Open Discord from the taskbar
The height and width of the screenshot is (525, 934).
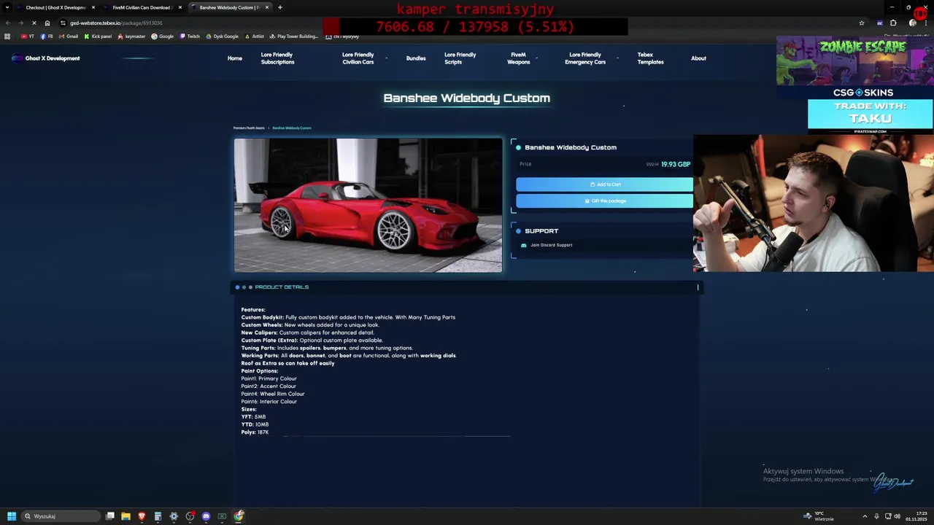206,516
